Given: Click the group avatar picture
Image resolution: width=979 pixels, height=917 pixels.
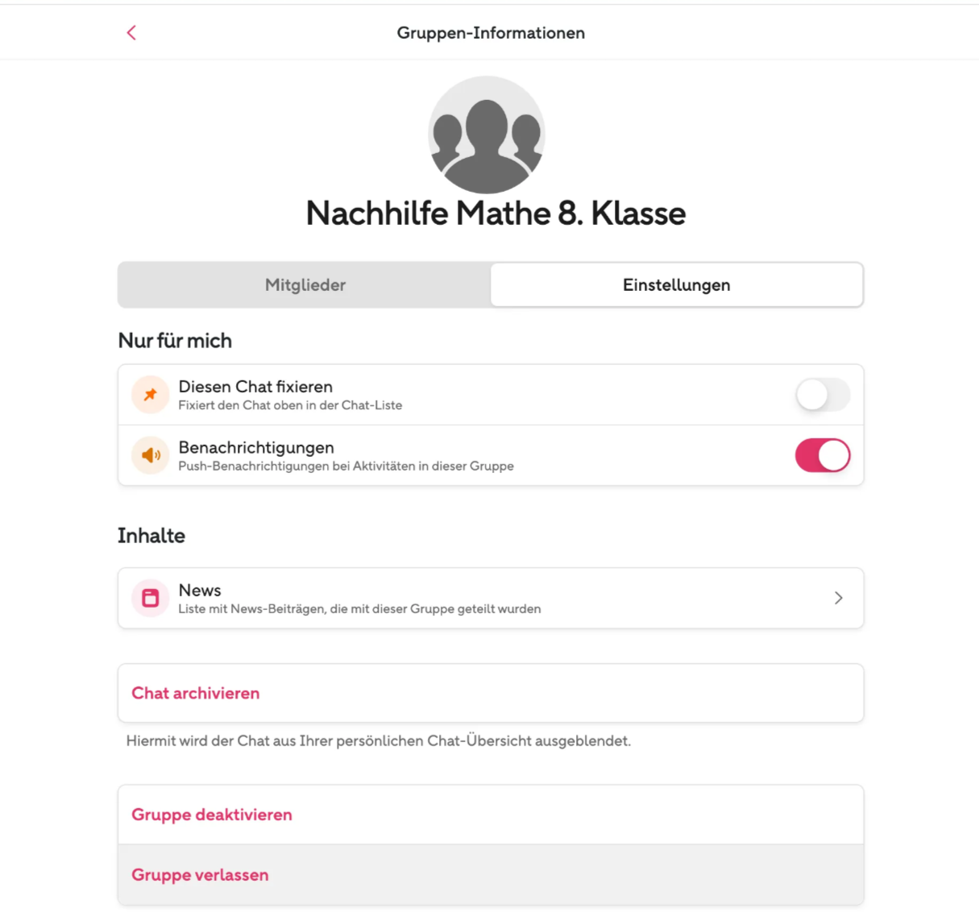Looking at the screenshot, I should pyautogui.click(x=487, y=135).
